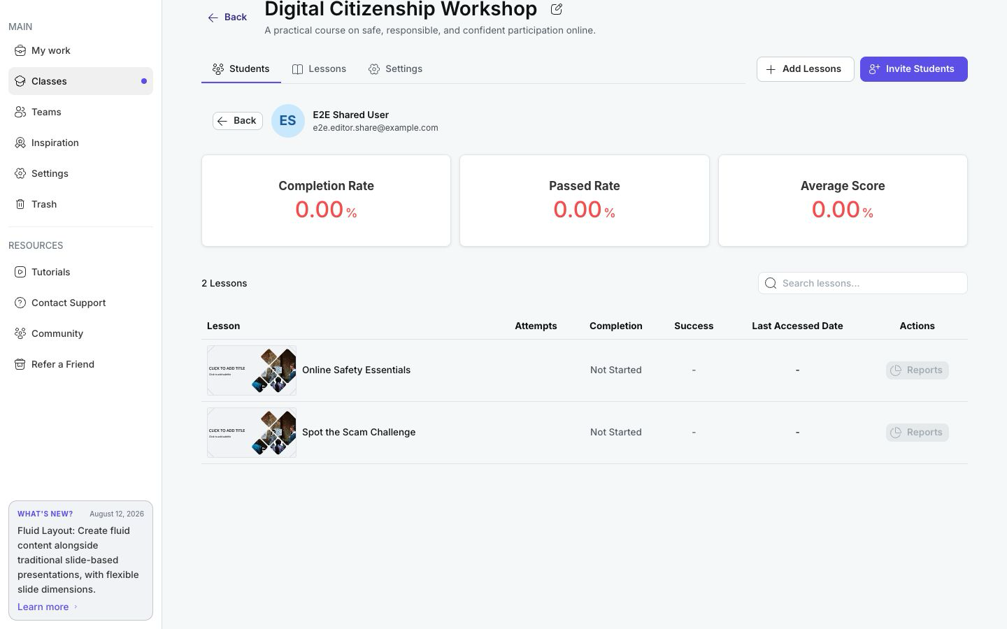Image resolution: width=1007 pixels, height=629 pixels.
Task: Click the Invite Students button
Action: click(x=913, y=69)
